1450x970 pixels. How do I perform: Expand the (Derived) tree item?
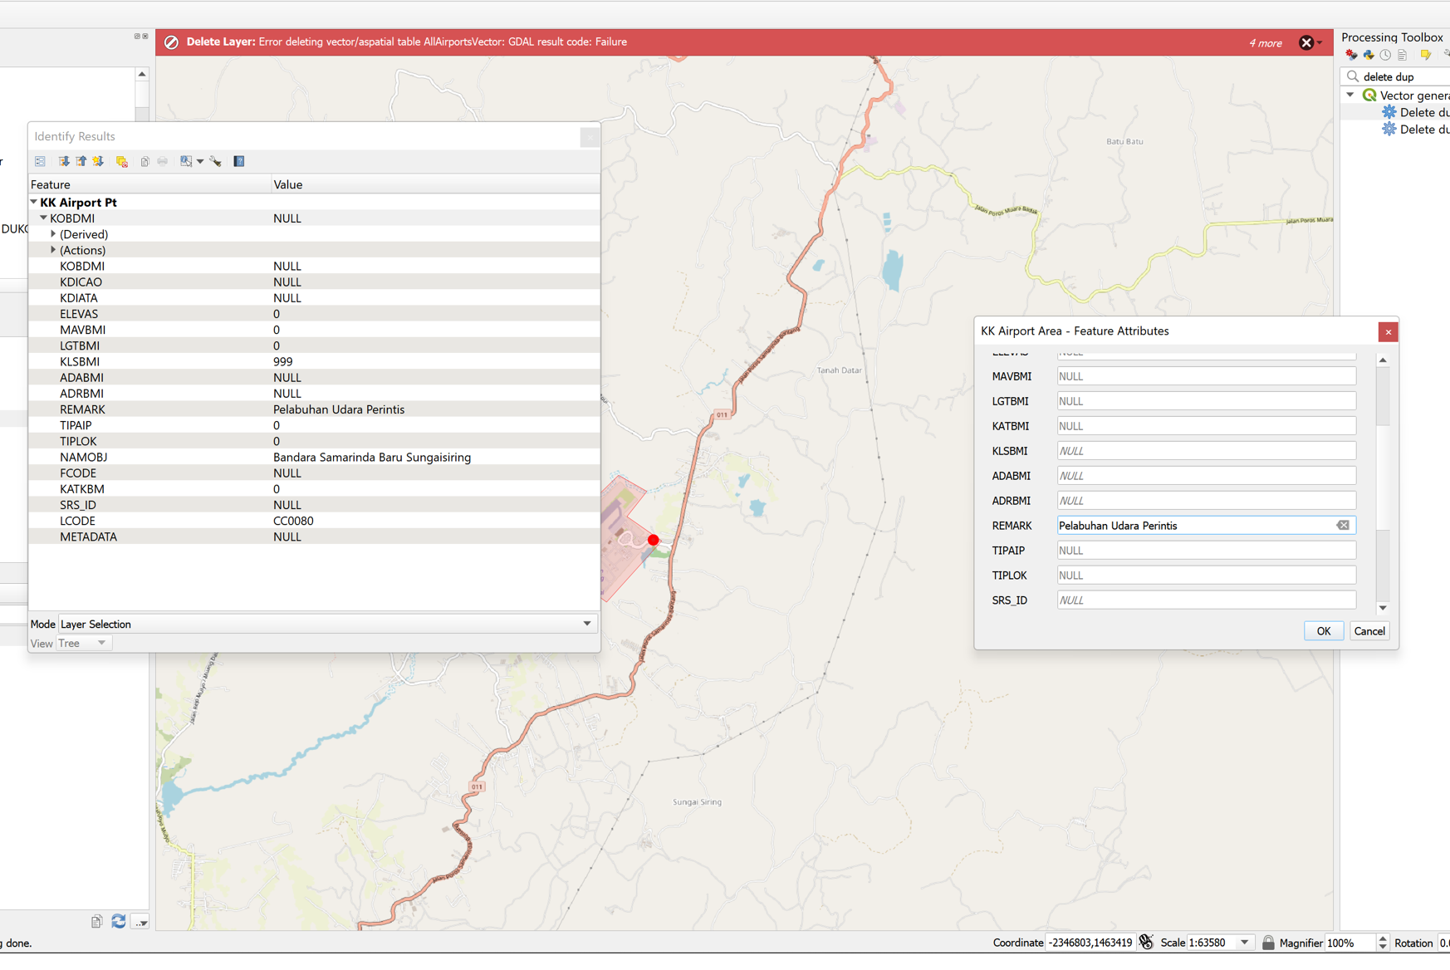pyautogui.click(x=53, y=234)
